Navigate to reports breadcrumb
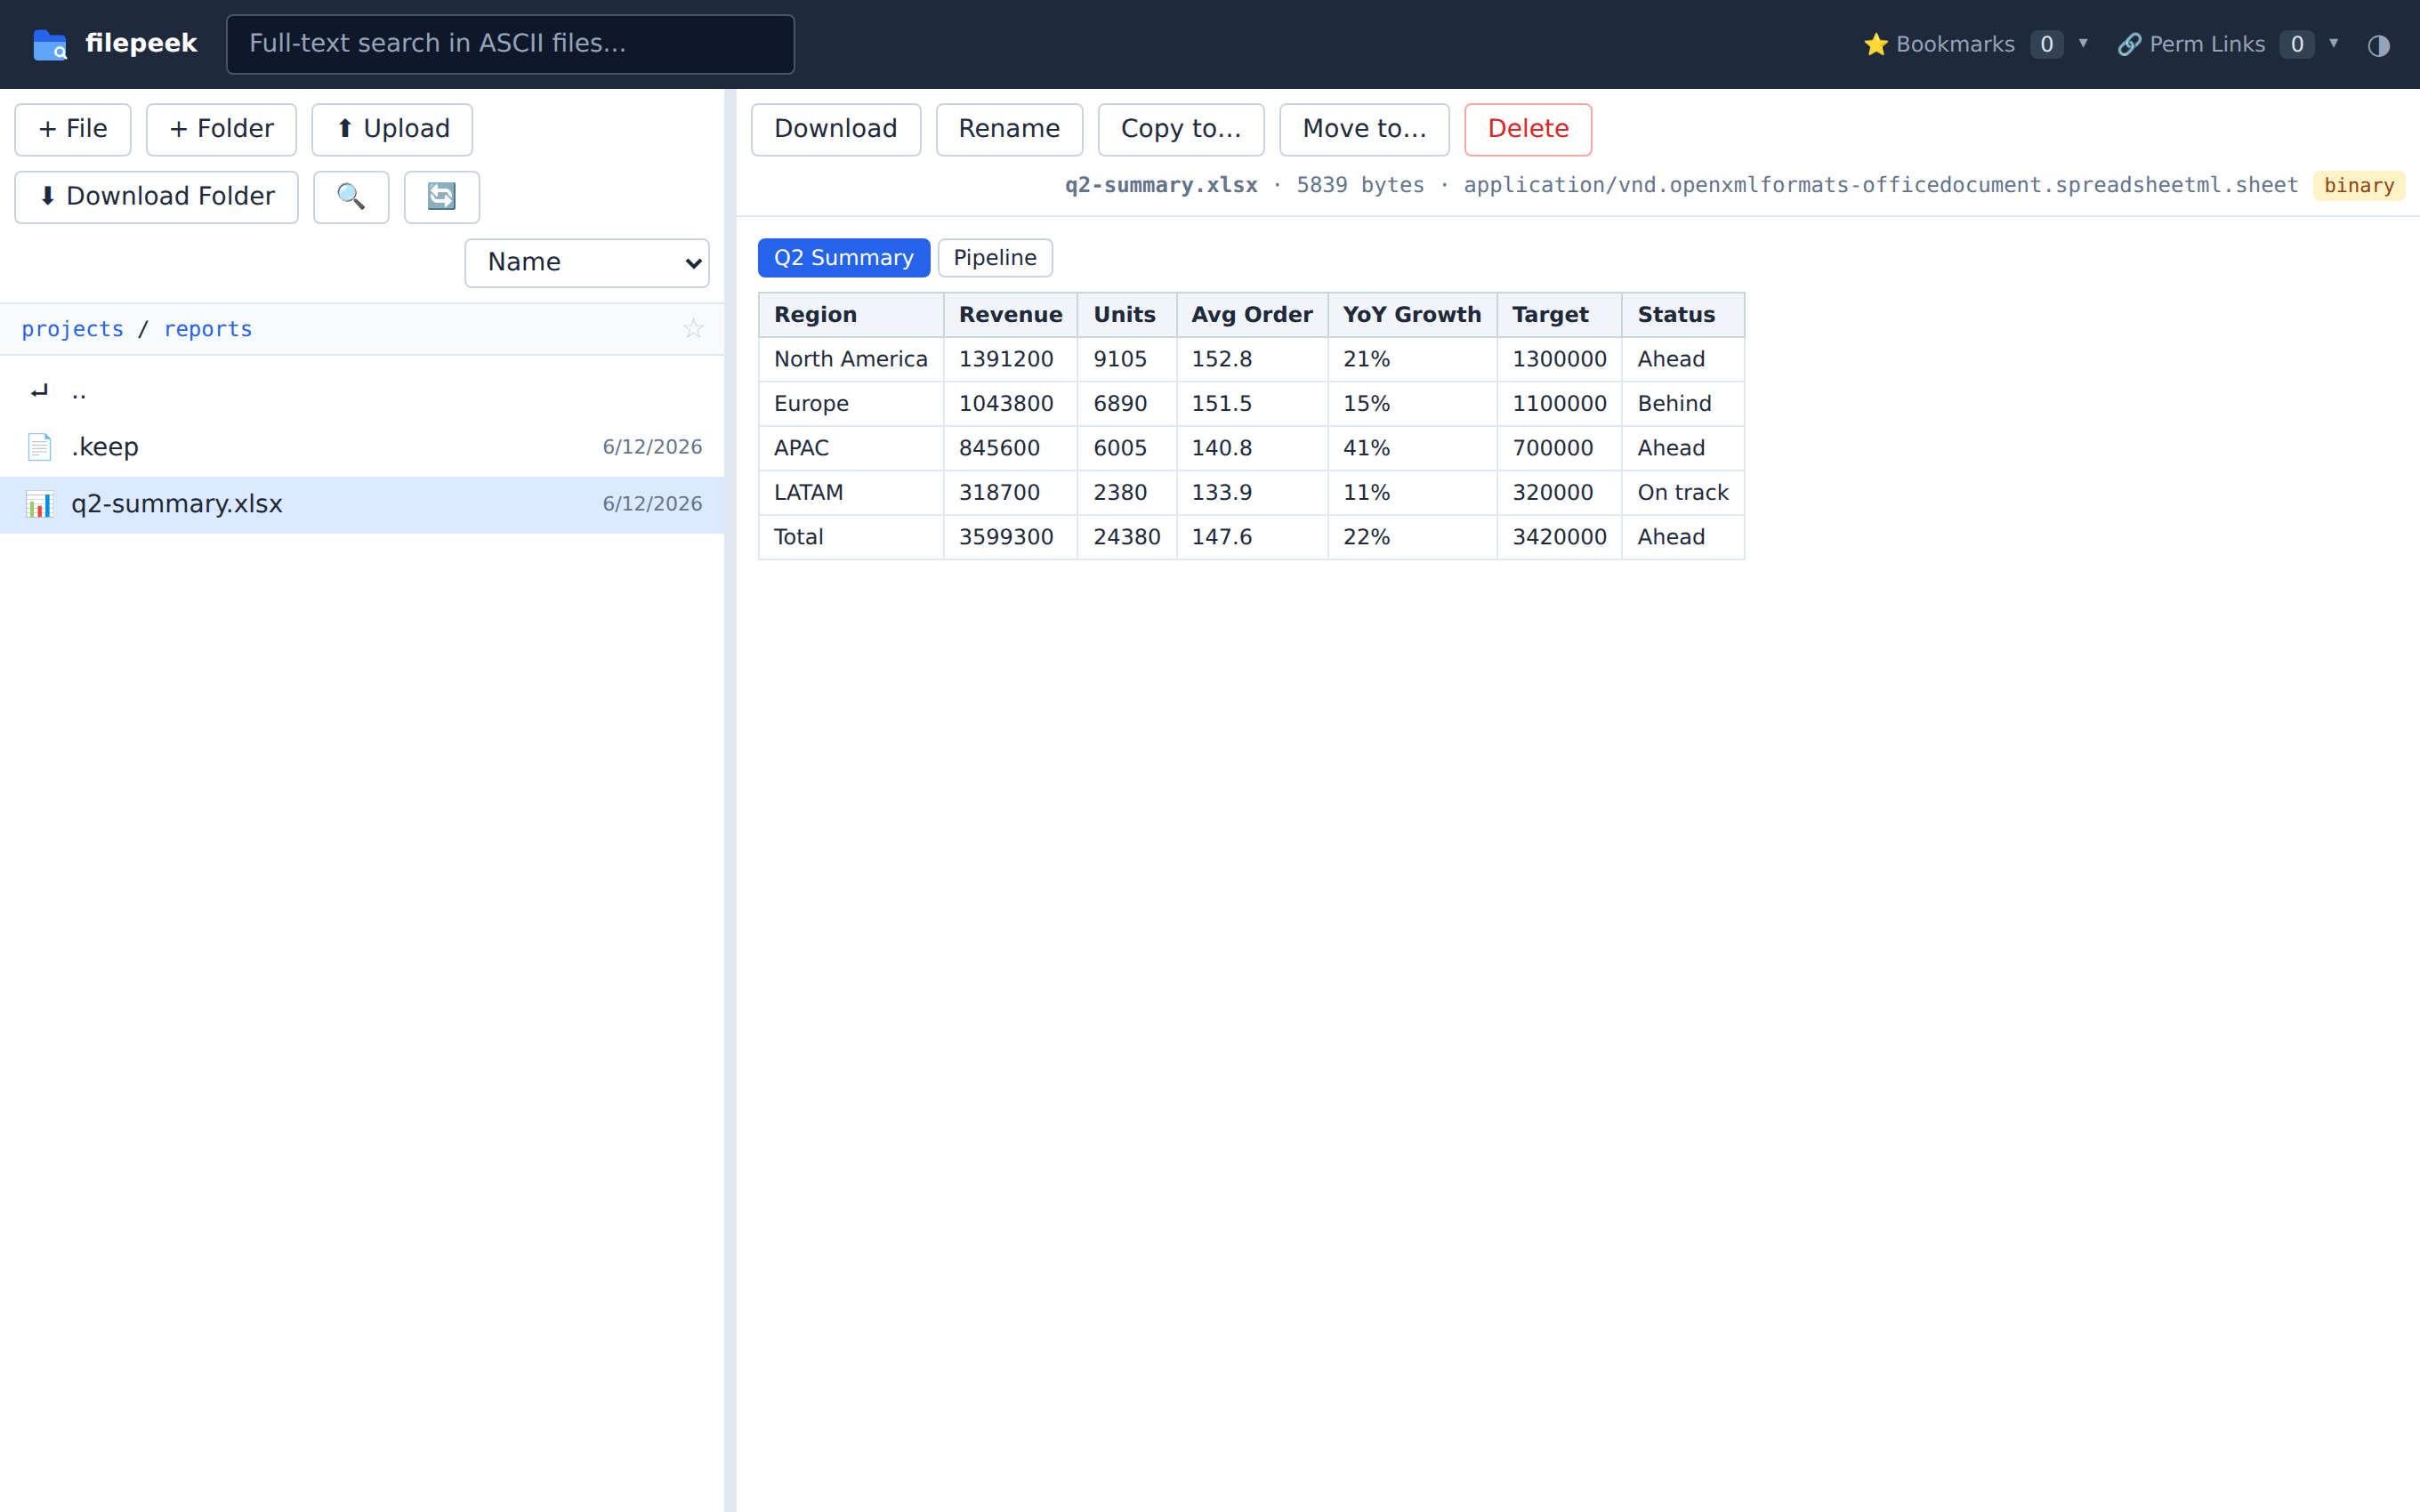This screenshot has width=2420, height=1512. coord(208,329)
